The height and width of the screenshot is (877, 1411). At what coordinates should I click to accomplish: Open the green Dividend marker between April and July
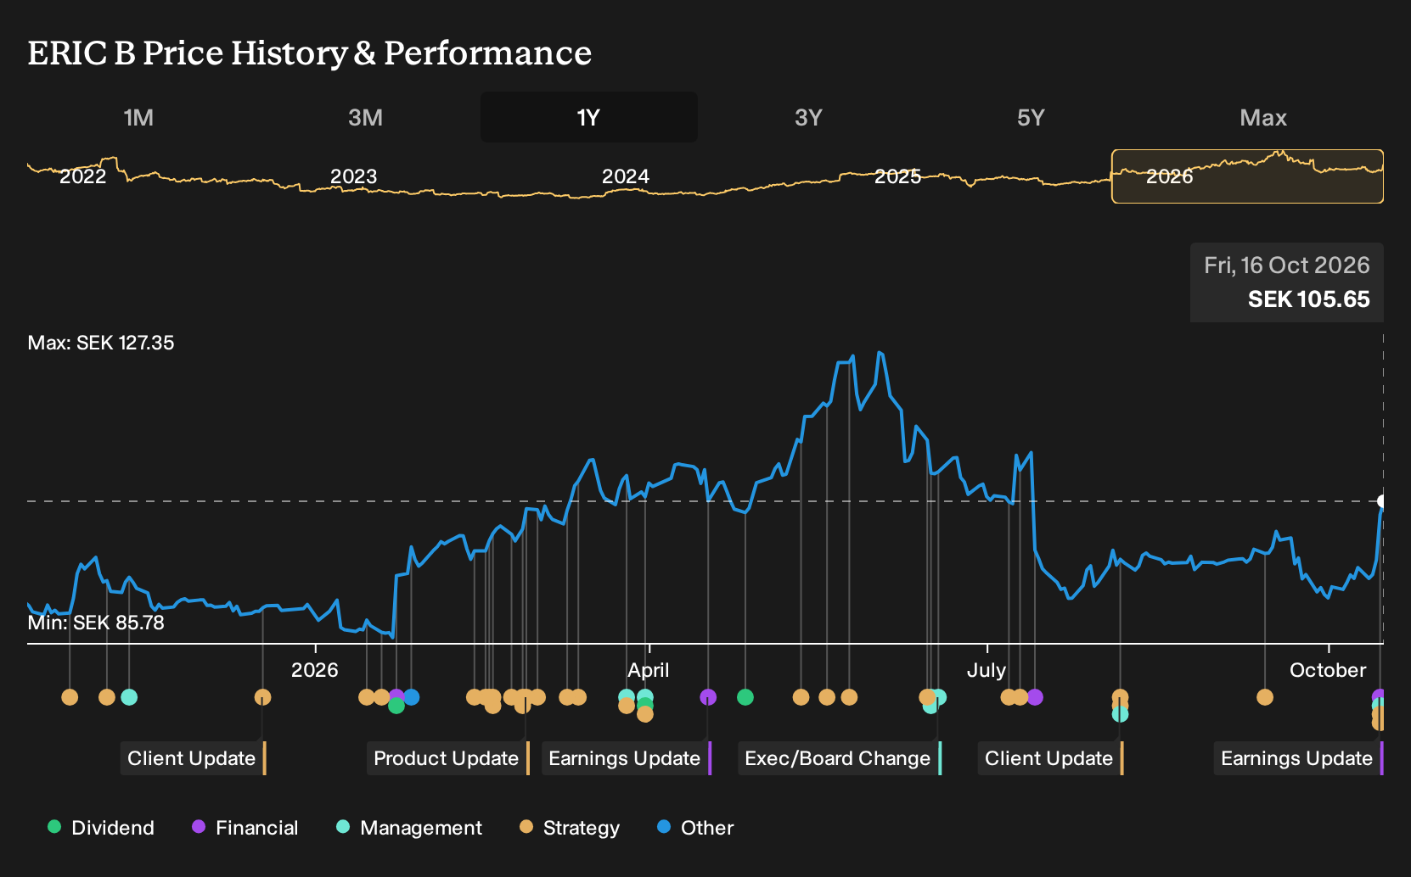click(x=745, y=697)
